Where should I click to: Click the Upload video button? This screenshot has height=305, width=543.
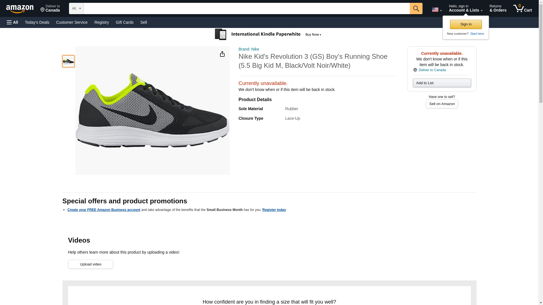(90, 264)
